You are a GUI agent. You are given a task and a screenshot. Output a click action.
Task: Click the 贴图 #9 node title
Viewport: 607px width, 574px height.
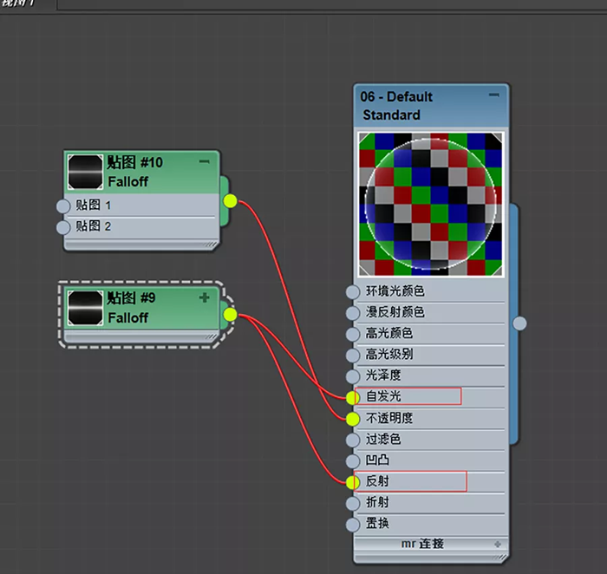click(131, 297)
